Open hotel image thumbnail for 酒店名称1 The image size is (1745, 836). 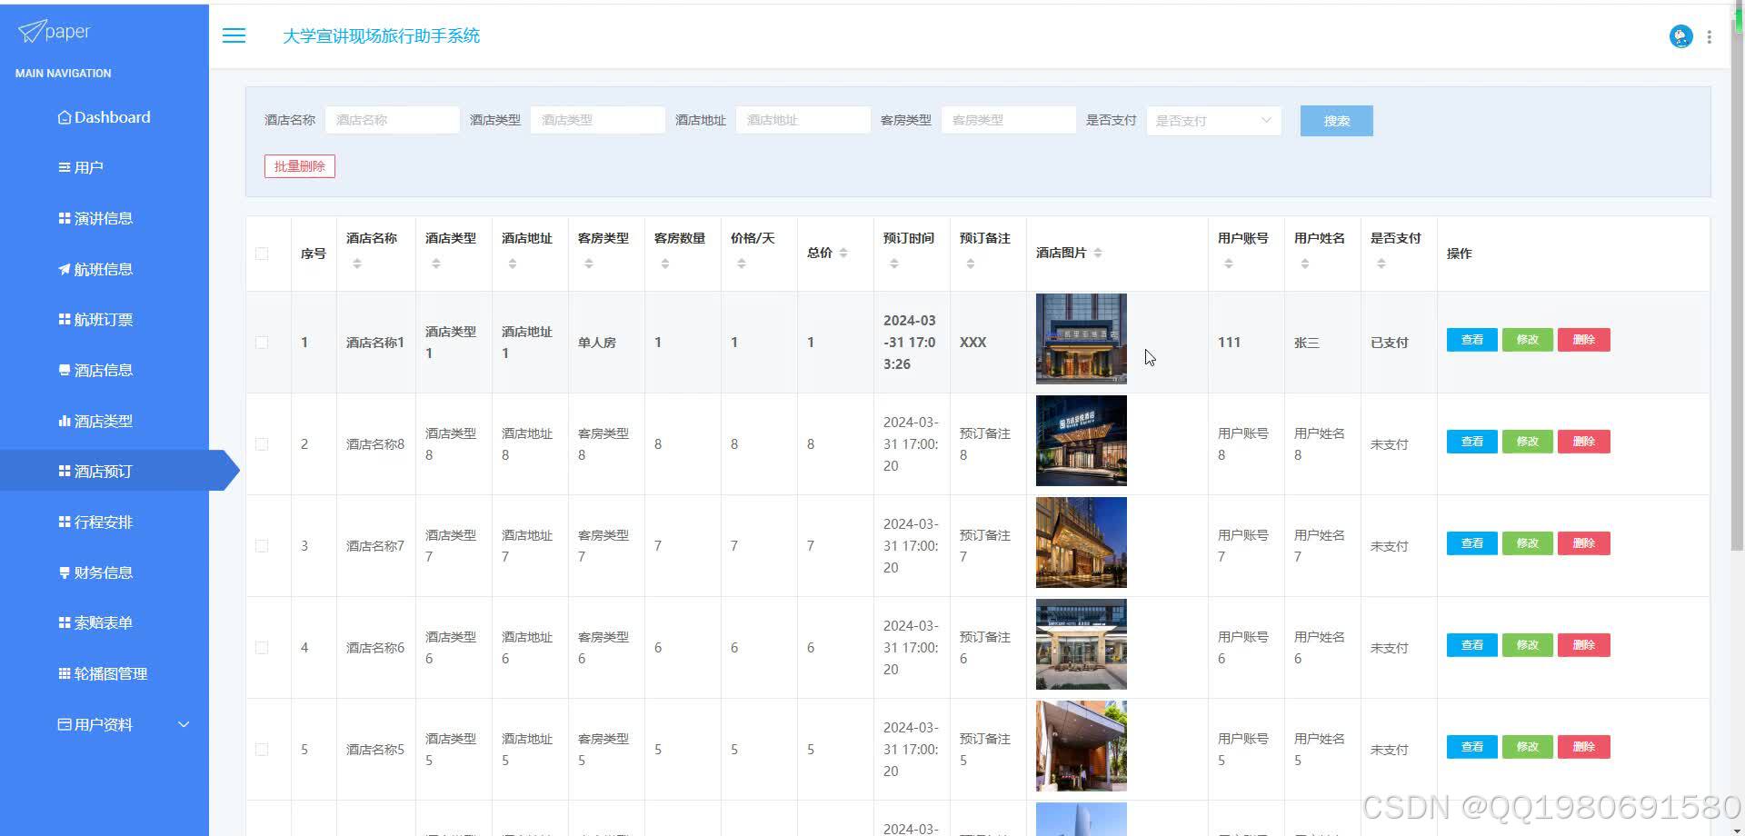pos(1082,339)
